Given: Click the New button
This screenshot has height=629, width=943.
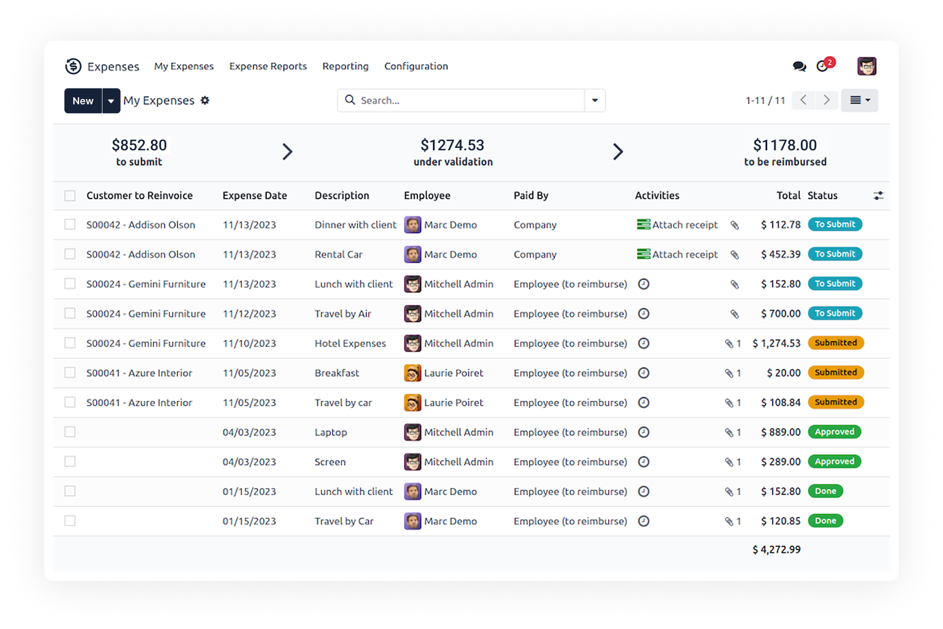Looking at the screenshot, I should (x=83, y=101).
